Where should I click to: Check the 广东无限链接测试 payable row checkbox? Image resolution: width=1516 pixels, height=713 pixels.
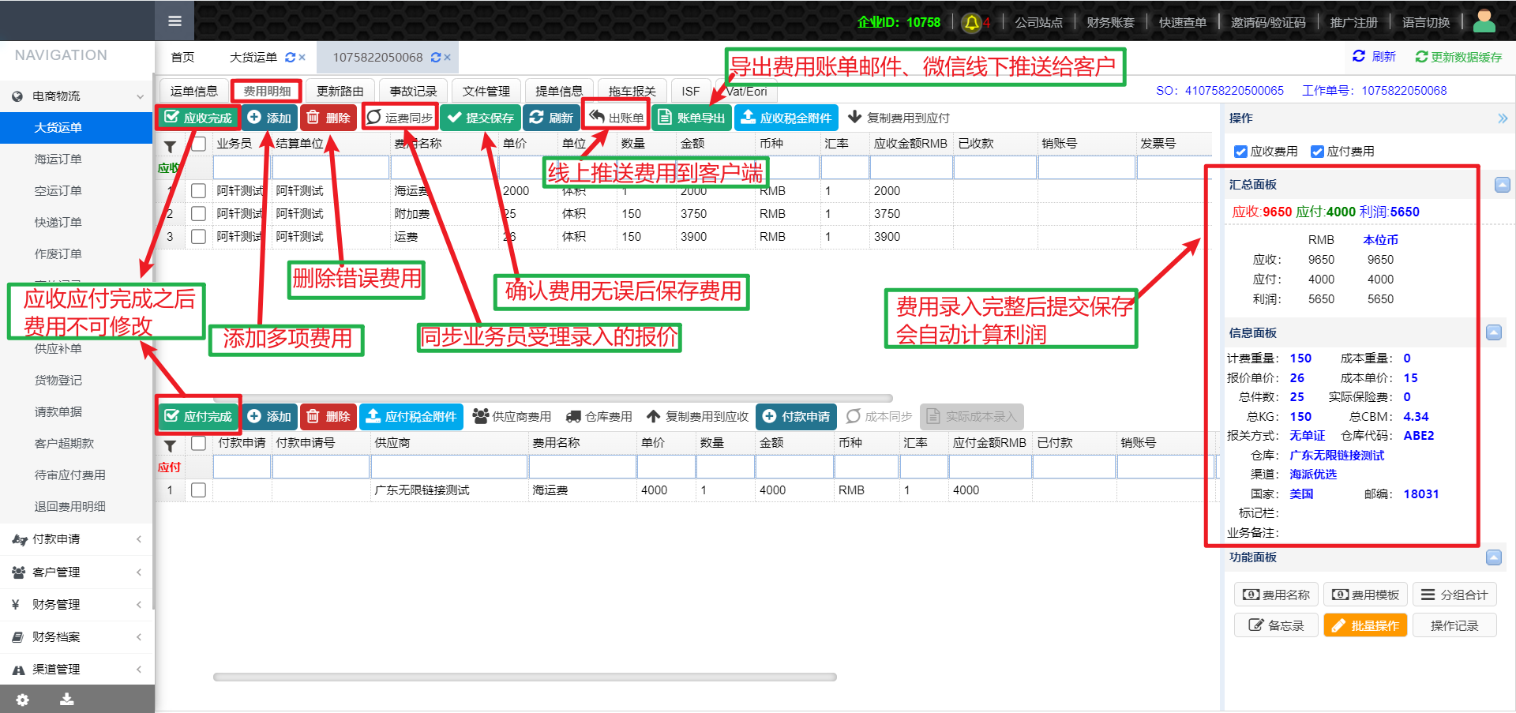point(199,490)
